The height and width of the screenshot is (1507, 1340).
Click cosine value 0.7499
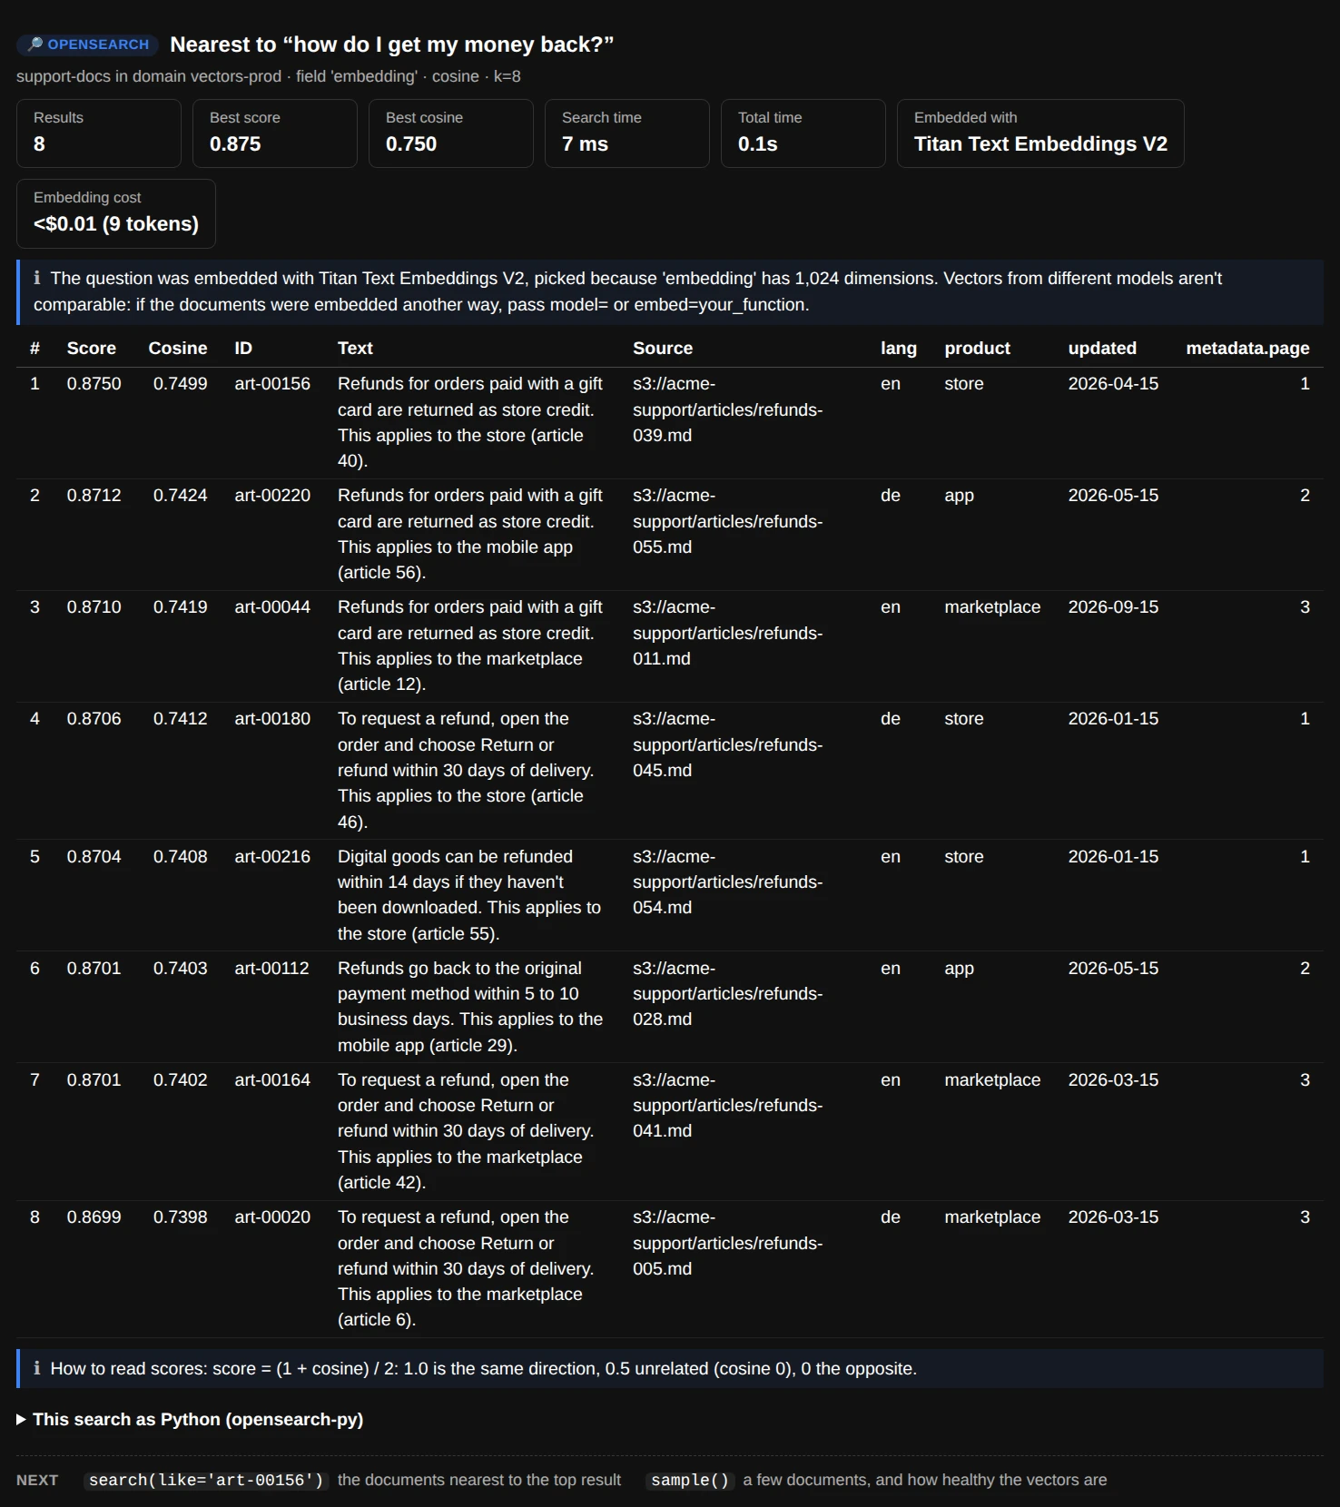coord(180,384)
